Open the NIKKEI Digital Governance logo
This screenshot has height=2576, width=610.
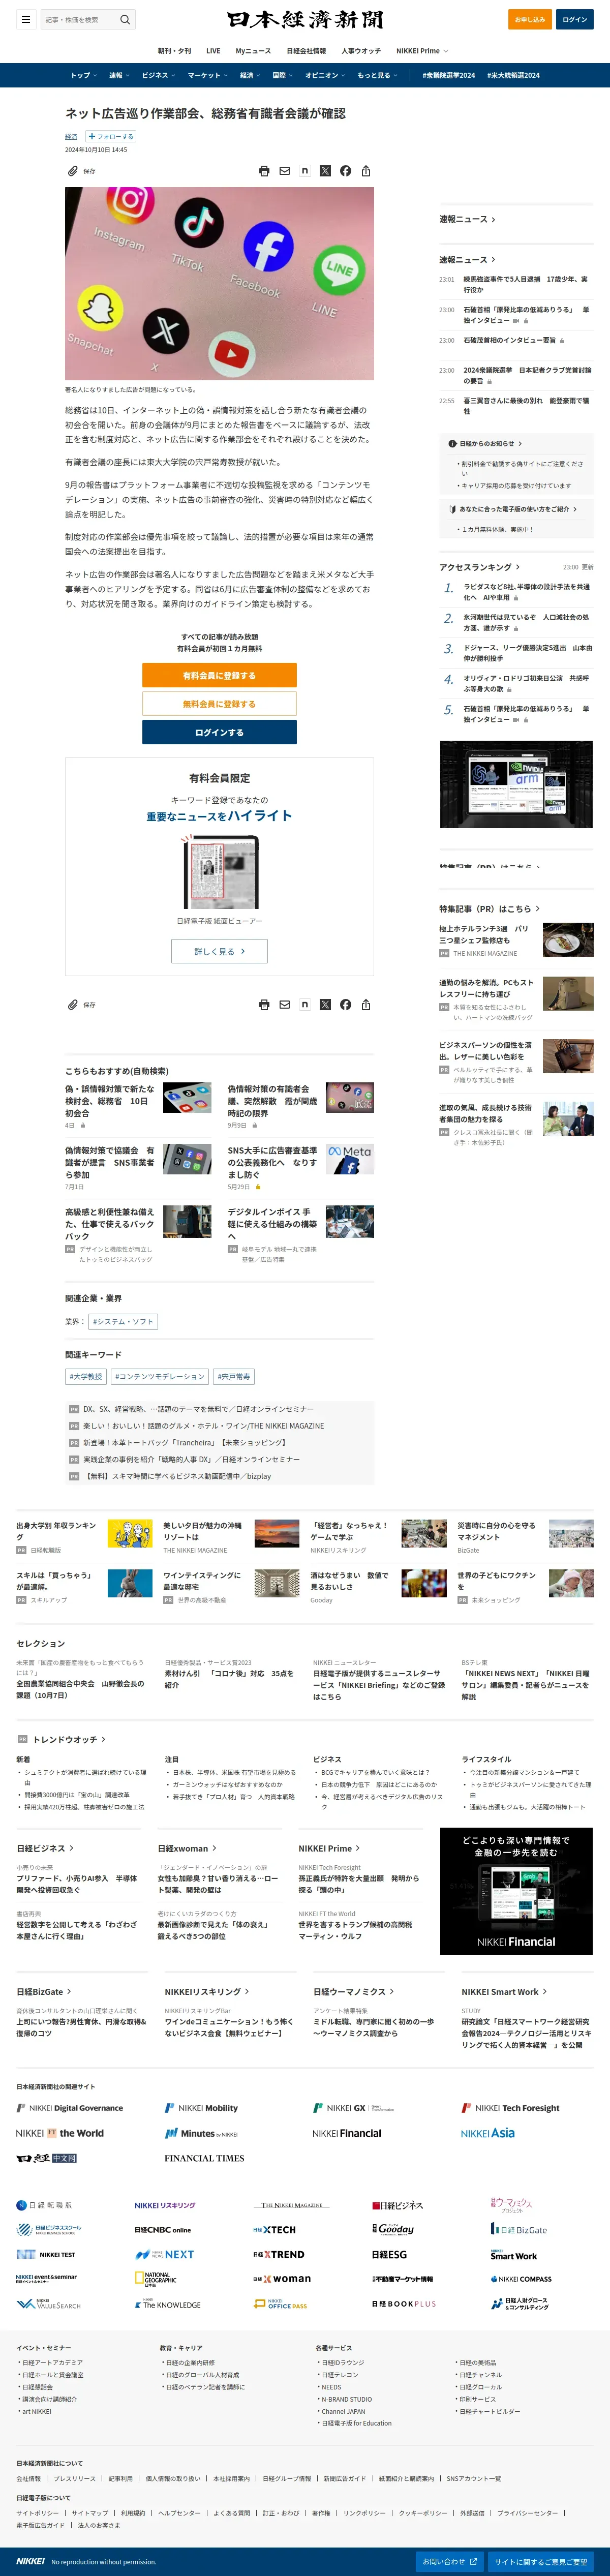pos(70,2107)
